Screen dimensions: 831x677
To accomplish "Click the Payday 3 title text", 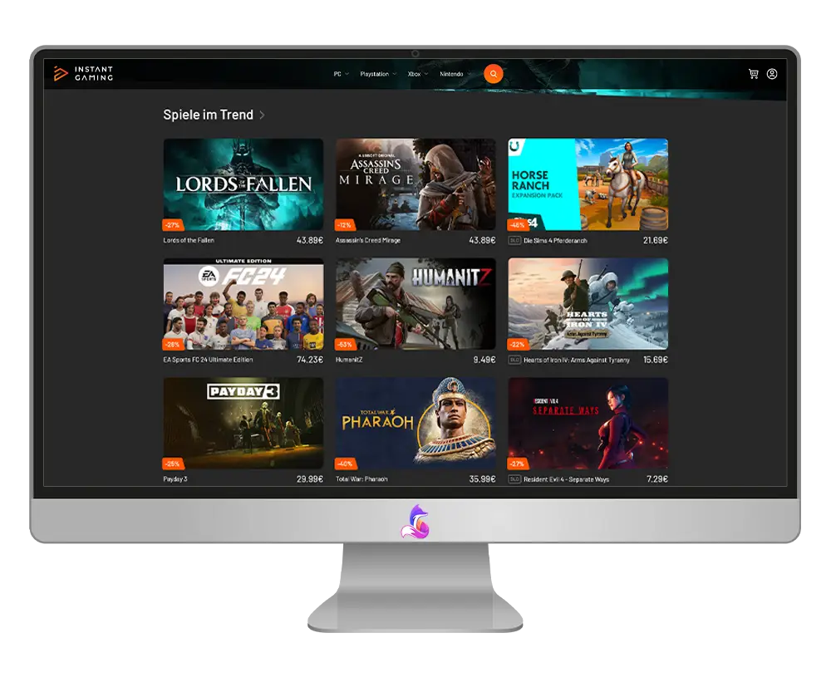I will 175,478.
